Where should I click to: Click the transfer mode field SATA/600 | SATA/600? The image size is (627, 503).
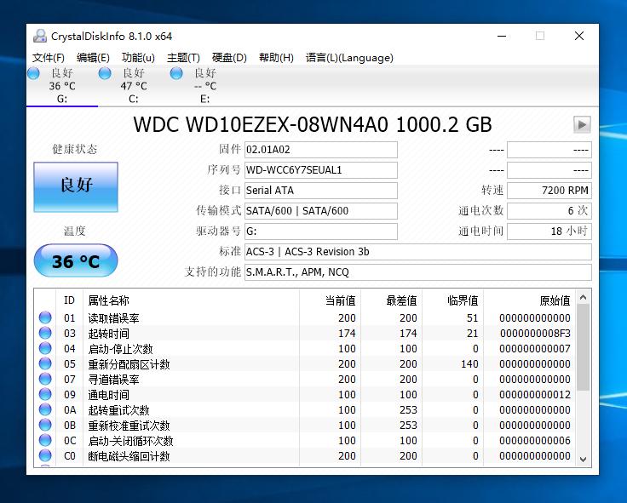[x=320, y=211]
